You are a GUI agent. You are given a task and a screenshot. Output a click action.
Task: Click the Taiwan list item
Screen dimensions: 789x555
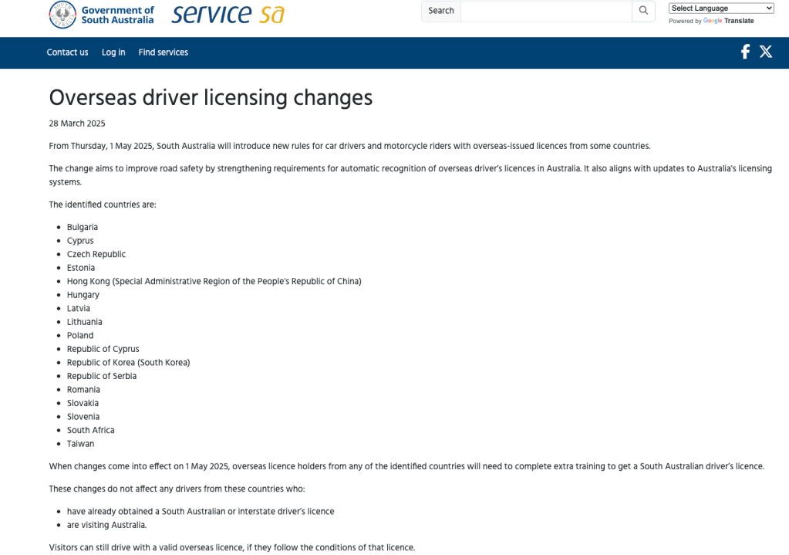pyautogui.click(x=80, y=444)
